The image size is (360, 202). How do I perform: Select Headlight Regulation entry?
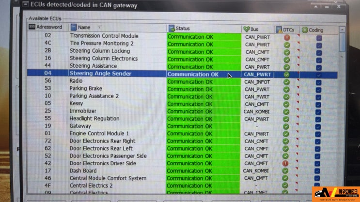click(94, 118)
